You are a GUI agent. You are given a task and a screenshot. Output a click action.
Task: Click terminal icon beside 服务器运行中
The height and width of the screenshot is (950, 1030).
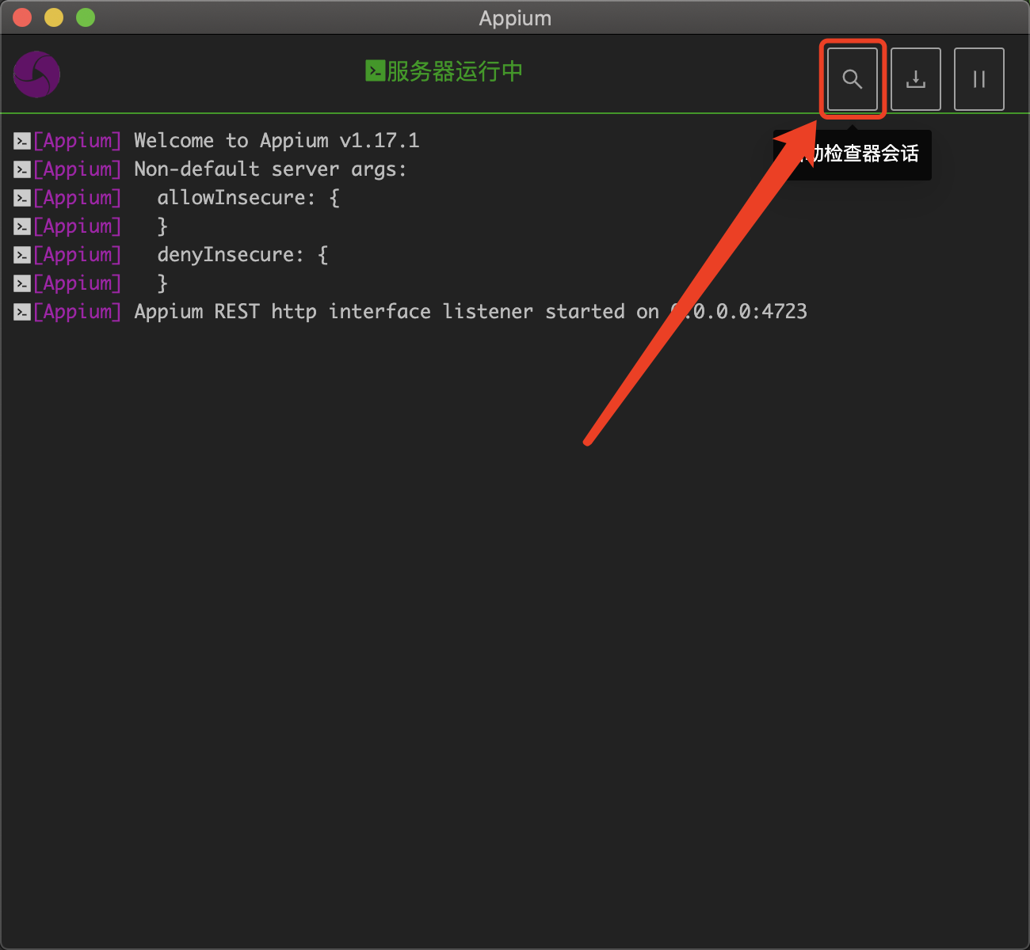375,71
